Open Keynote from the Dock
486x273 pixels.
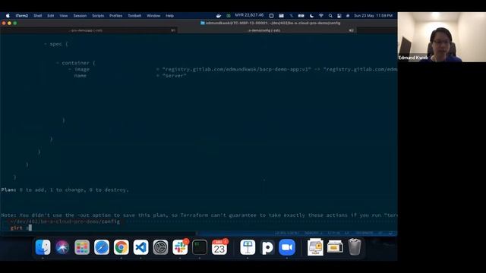248,247
